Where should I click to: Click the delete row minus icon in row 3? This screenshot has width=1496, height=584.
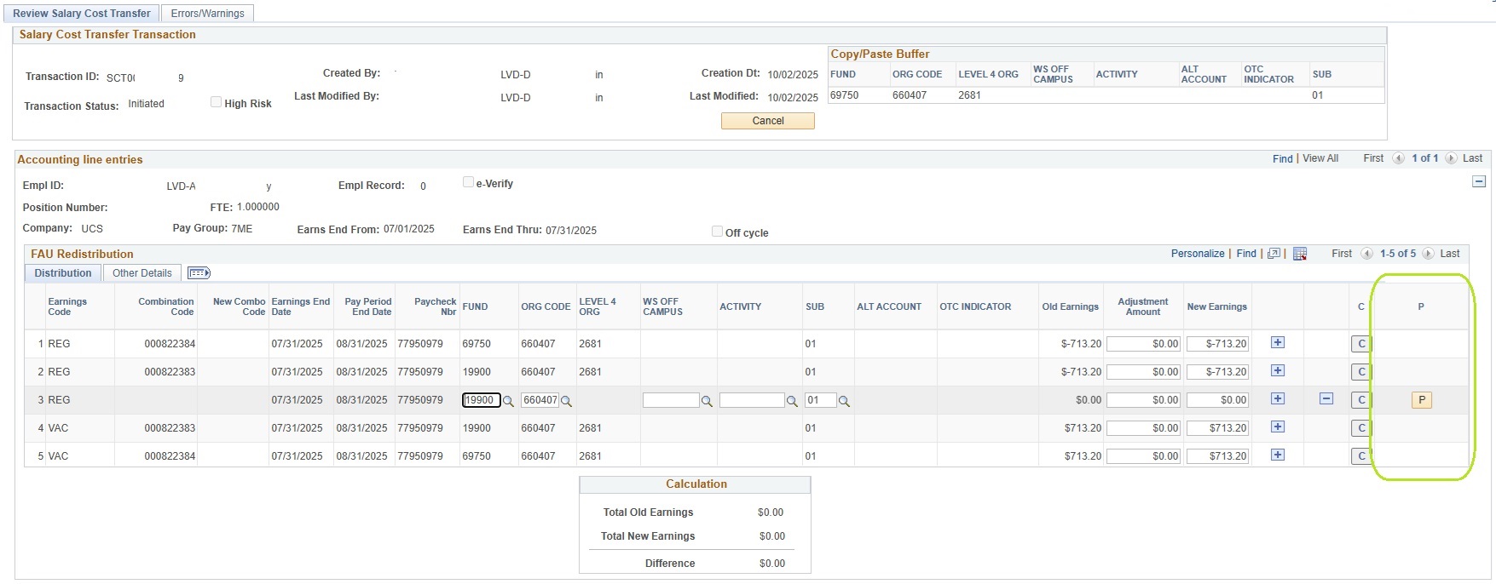click(x=1326, y=399)
